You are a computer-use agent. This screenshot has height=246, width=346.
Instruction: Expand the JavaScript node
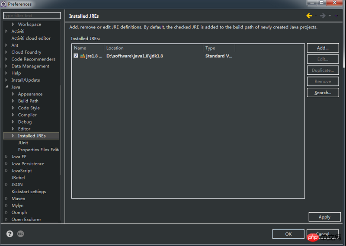(x=6, y=170)
